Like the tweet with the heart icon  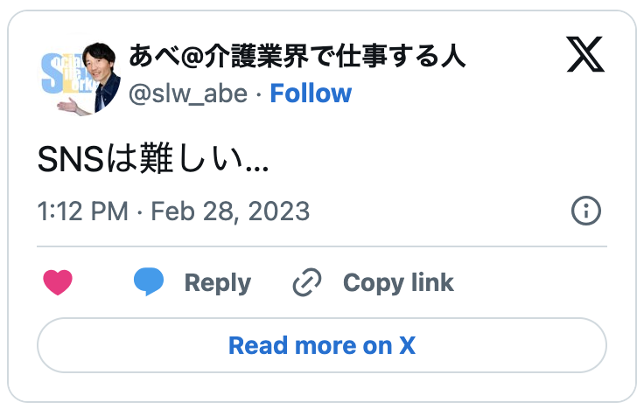[x=58, y=282]
